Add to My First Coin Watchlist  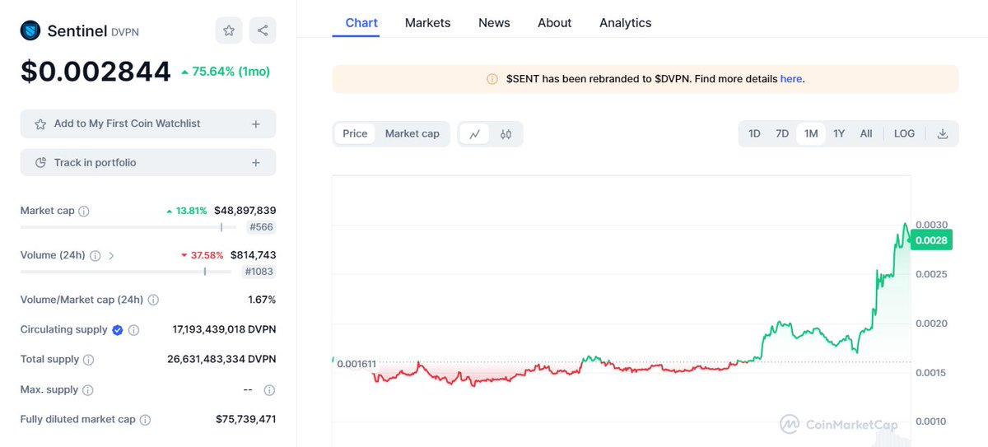click(x=148, y=123)
